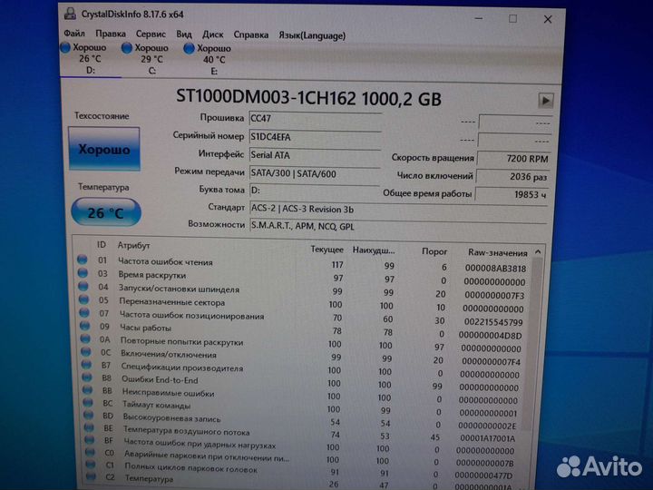
Task: Click the status icon for attribute BF
Action: tap(89, 440)
